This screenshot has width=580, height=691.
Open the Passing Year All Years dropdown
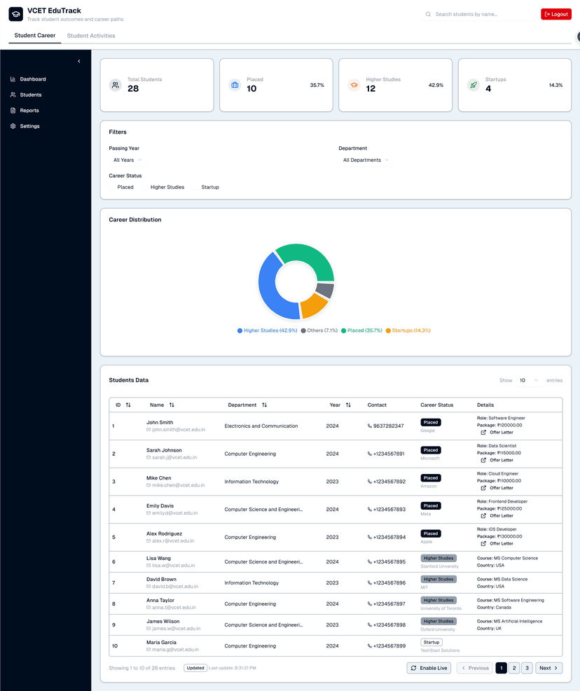[x=127, y=160]
